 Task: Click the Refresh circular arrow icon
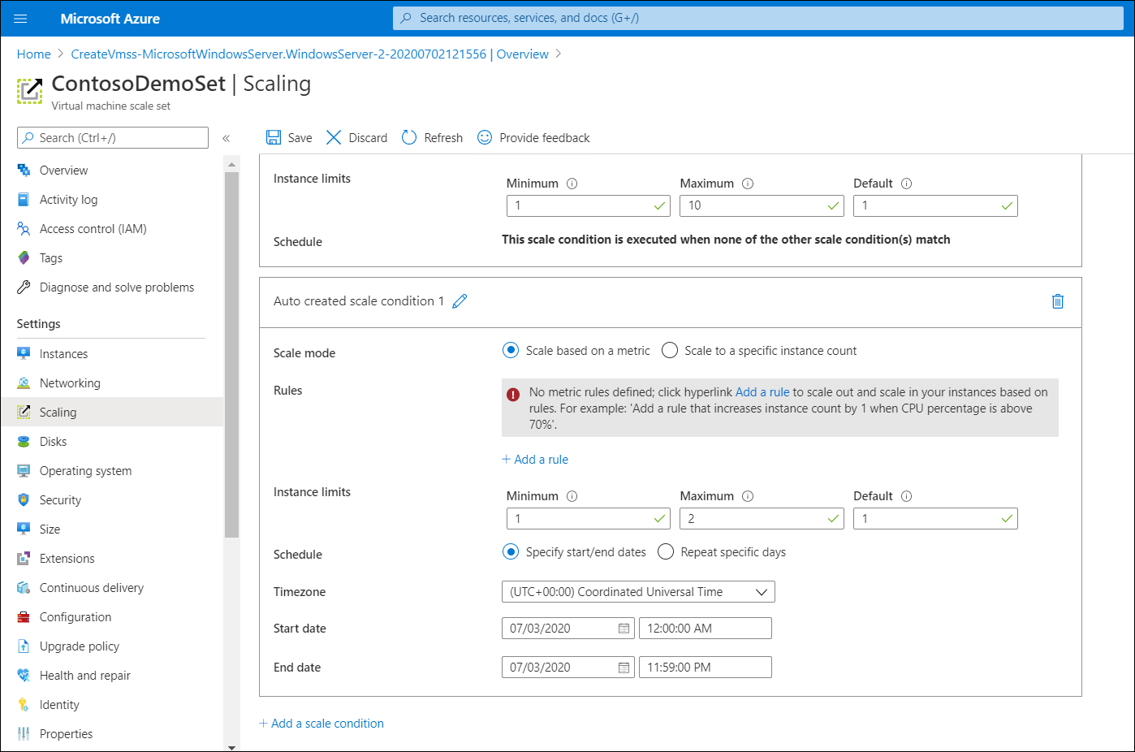pos(409,137)
